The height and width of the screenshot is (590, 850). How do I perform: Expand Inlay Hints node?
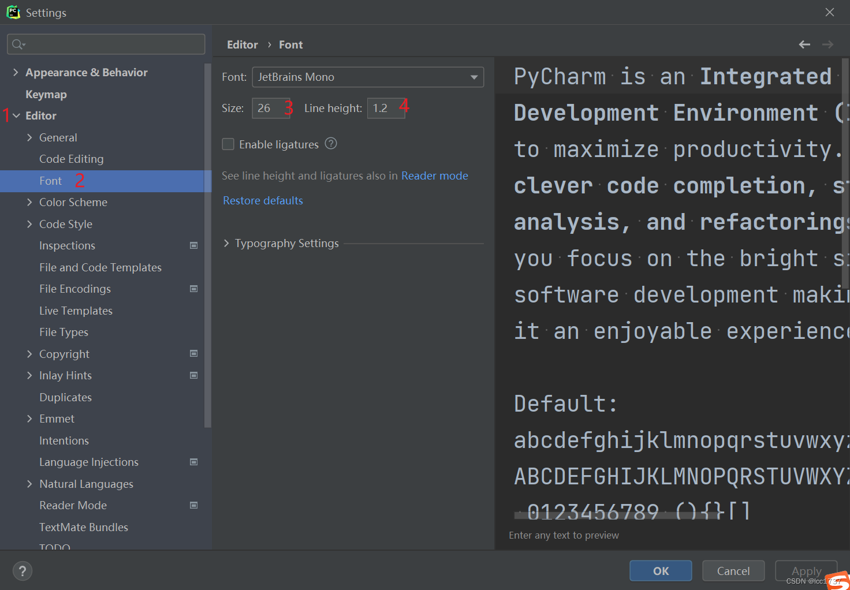[29, 375]
